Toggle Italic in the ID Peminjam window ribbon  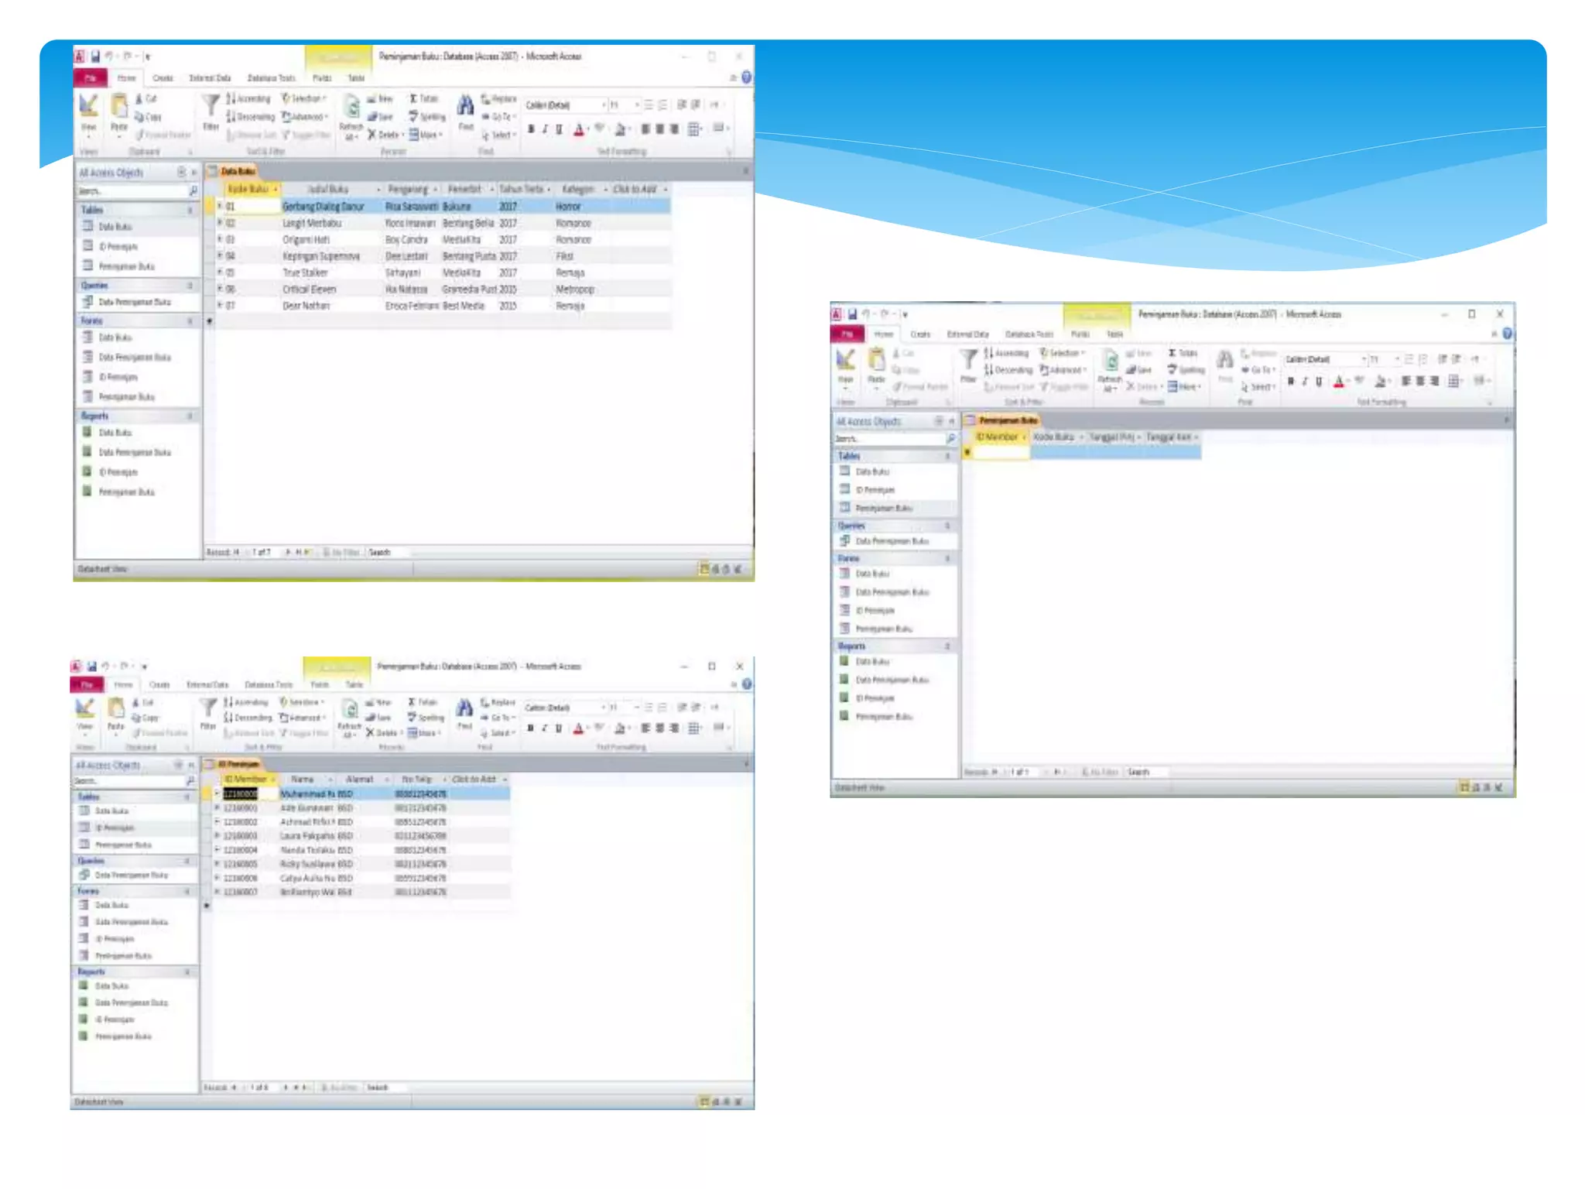tap(544, 728)
